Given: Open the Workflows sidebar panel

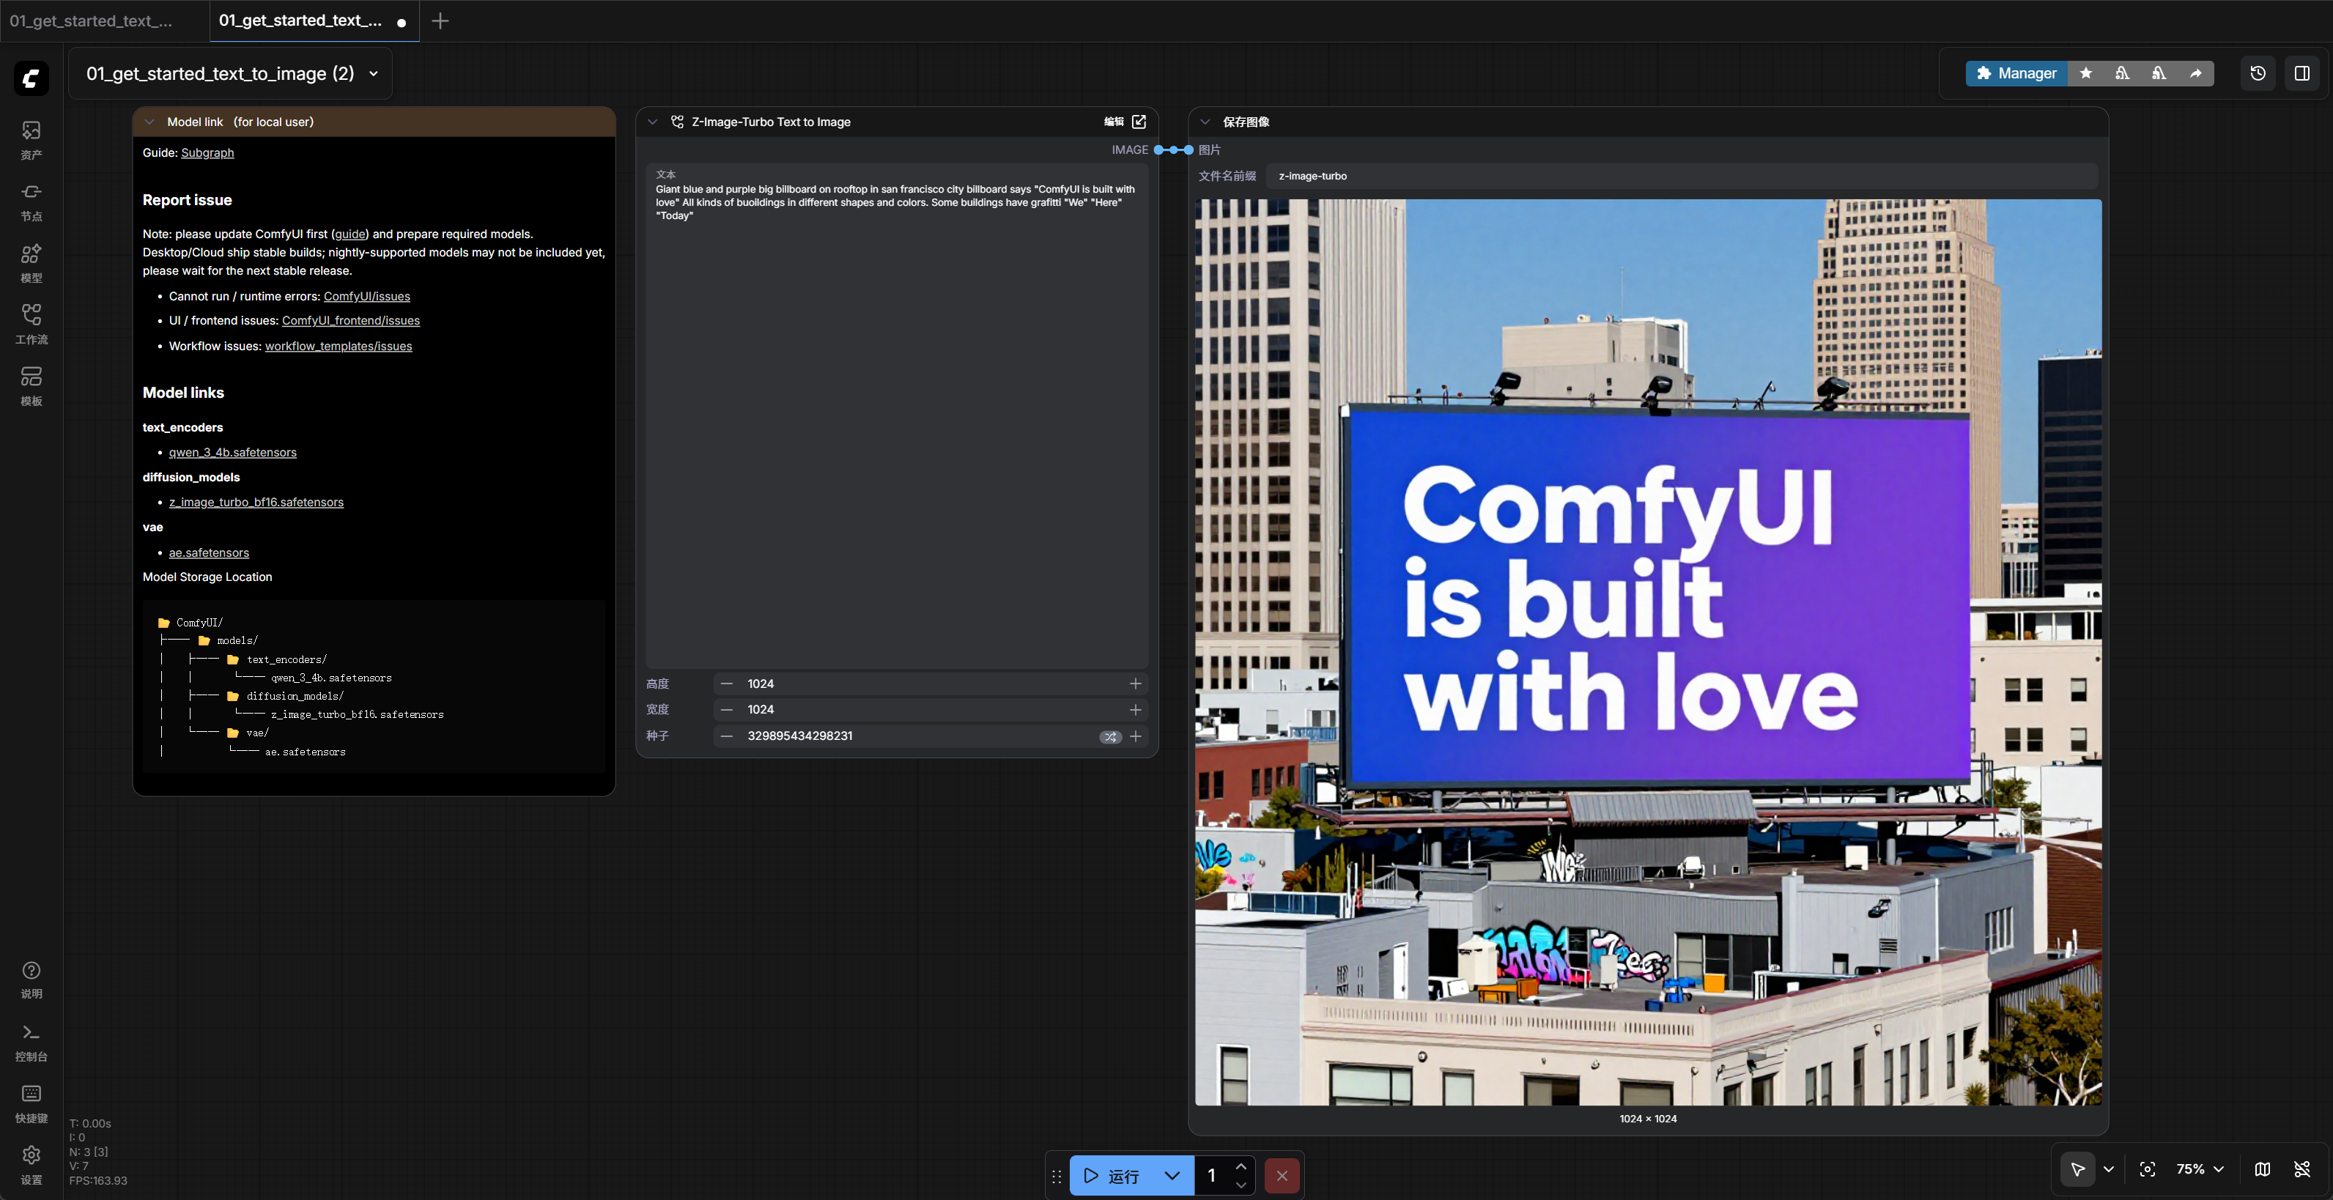Looking at the screenshot, I should [x=31, y=325].
